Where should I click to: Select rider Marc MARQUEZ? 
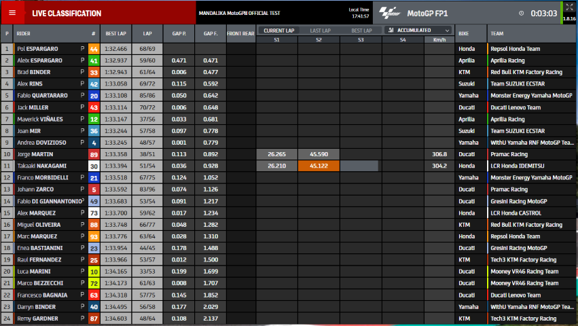[37, 236]
